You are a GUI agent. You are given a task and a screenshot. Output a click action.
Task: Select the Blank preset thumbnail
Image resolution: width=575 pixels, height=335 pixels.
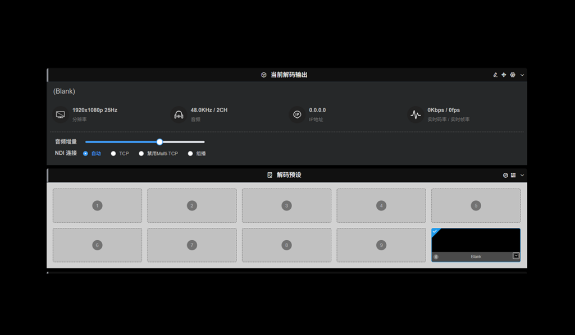click(x=476, y=240)
